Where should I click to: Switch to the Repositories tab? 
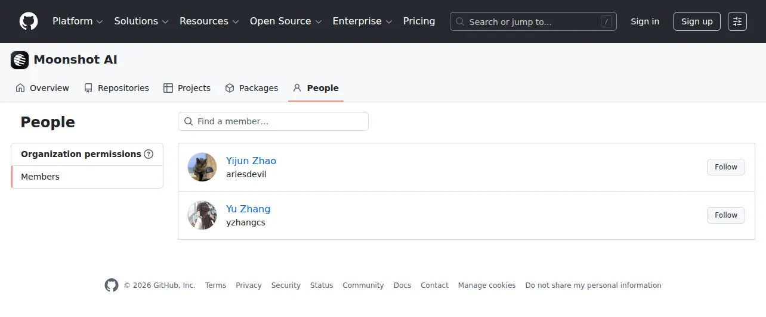coord(116,88)
